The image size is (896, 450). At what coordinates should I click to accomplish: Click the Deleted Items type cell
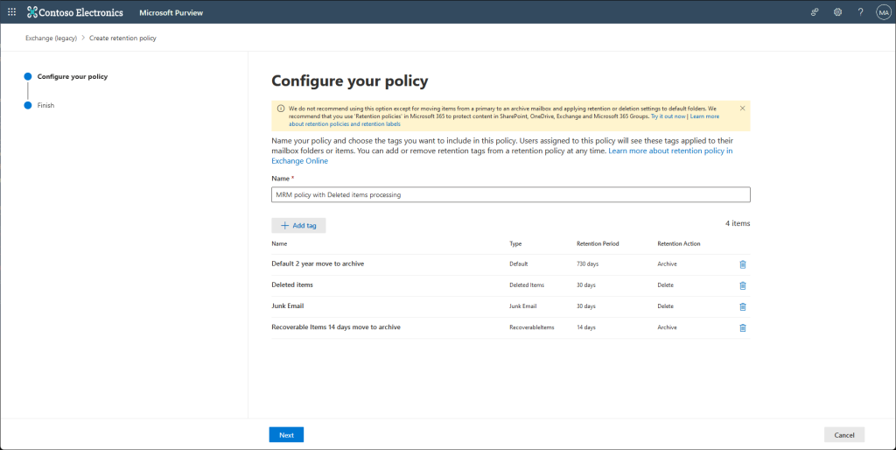(526, 285)
